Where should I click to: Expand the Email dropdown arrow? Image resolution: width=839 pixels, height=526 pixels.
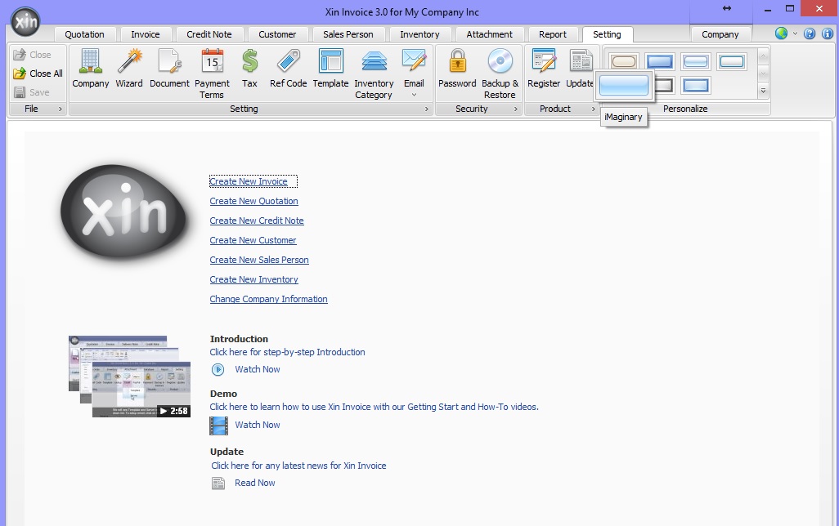[414, 95]
